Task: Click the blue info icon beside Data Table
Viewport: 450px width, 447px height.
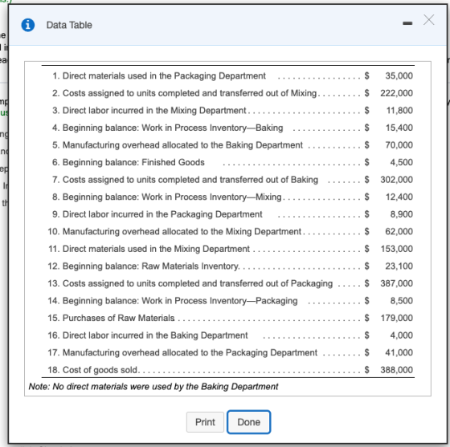Action: [28, 25]
